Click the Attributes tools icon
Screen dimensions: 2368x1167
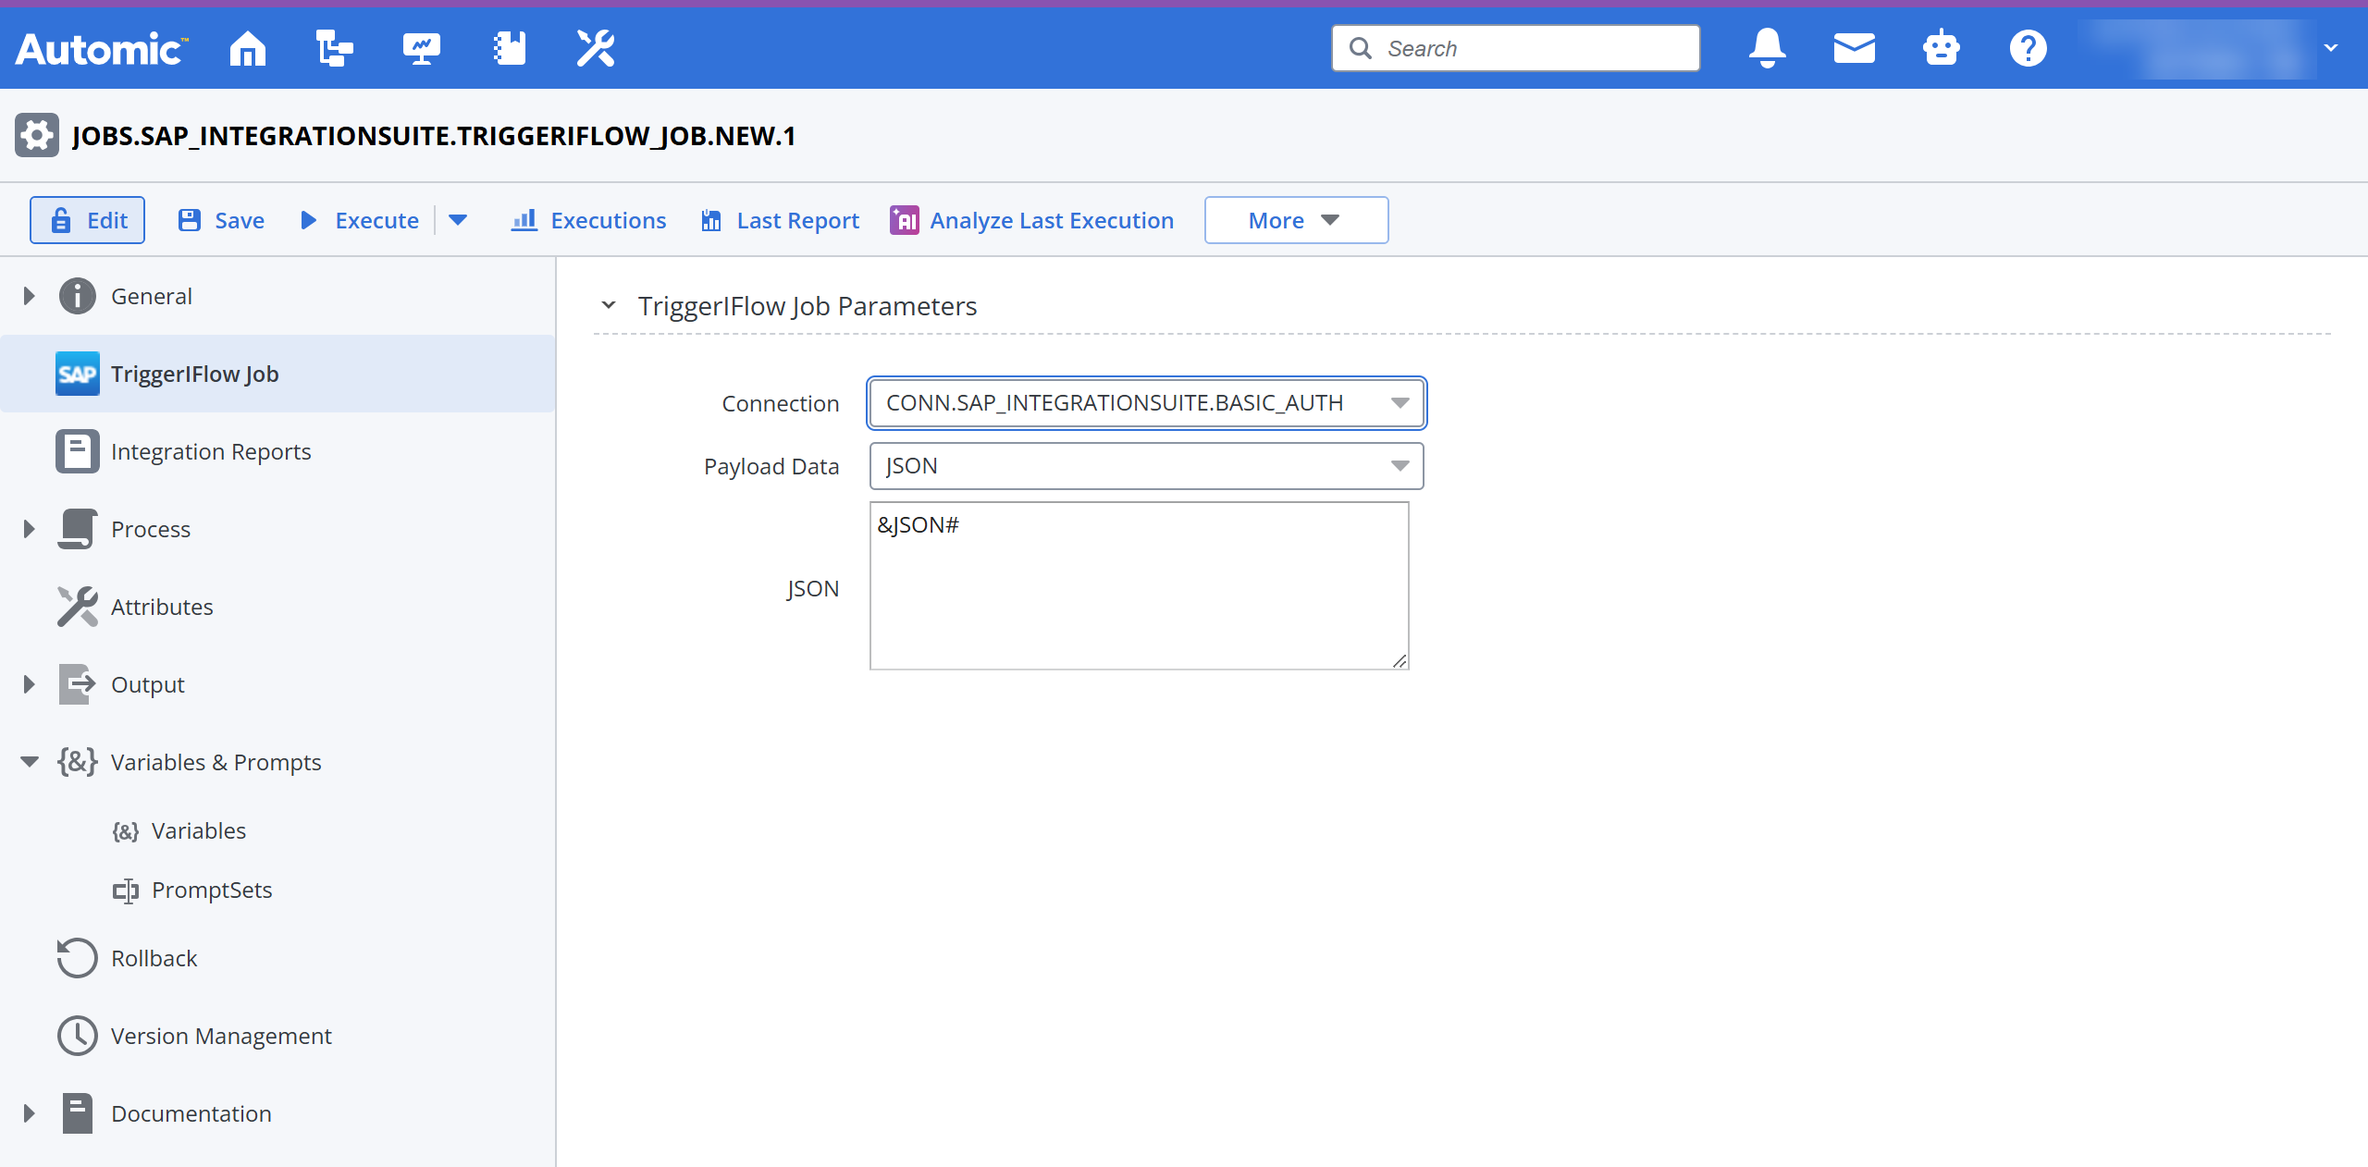(78, 607)
